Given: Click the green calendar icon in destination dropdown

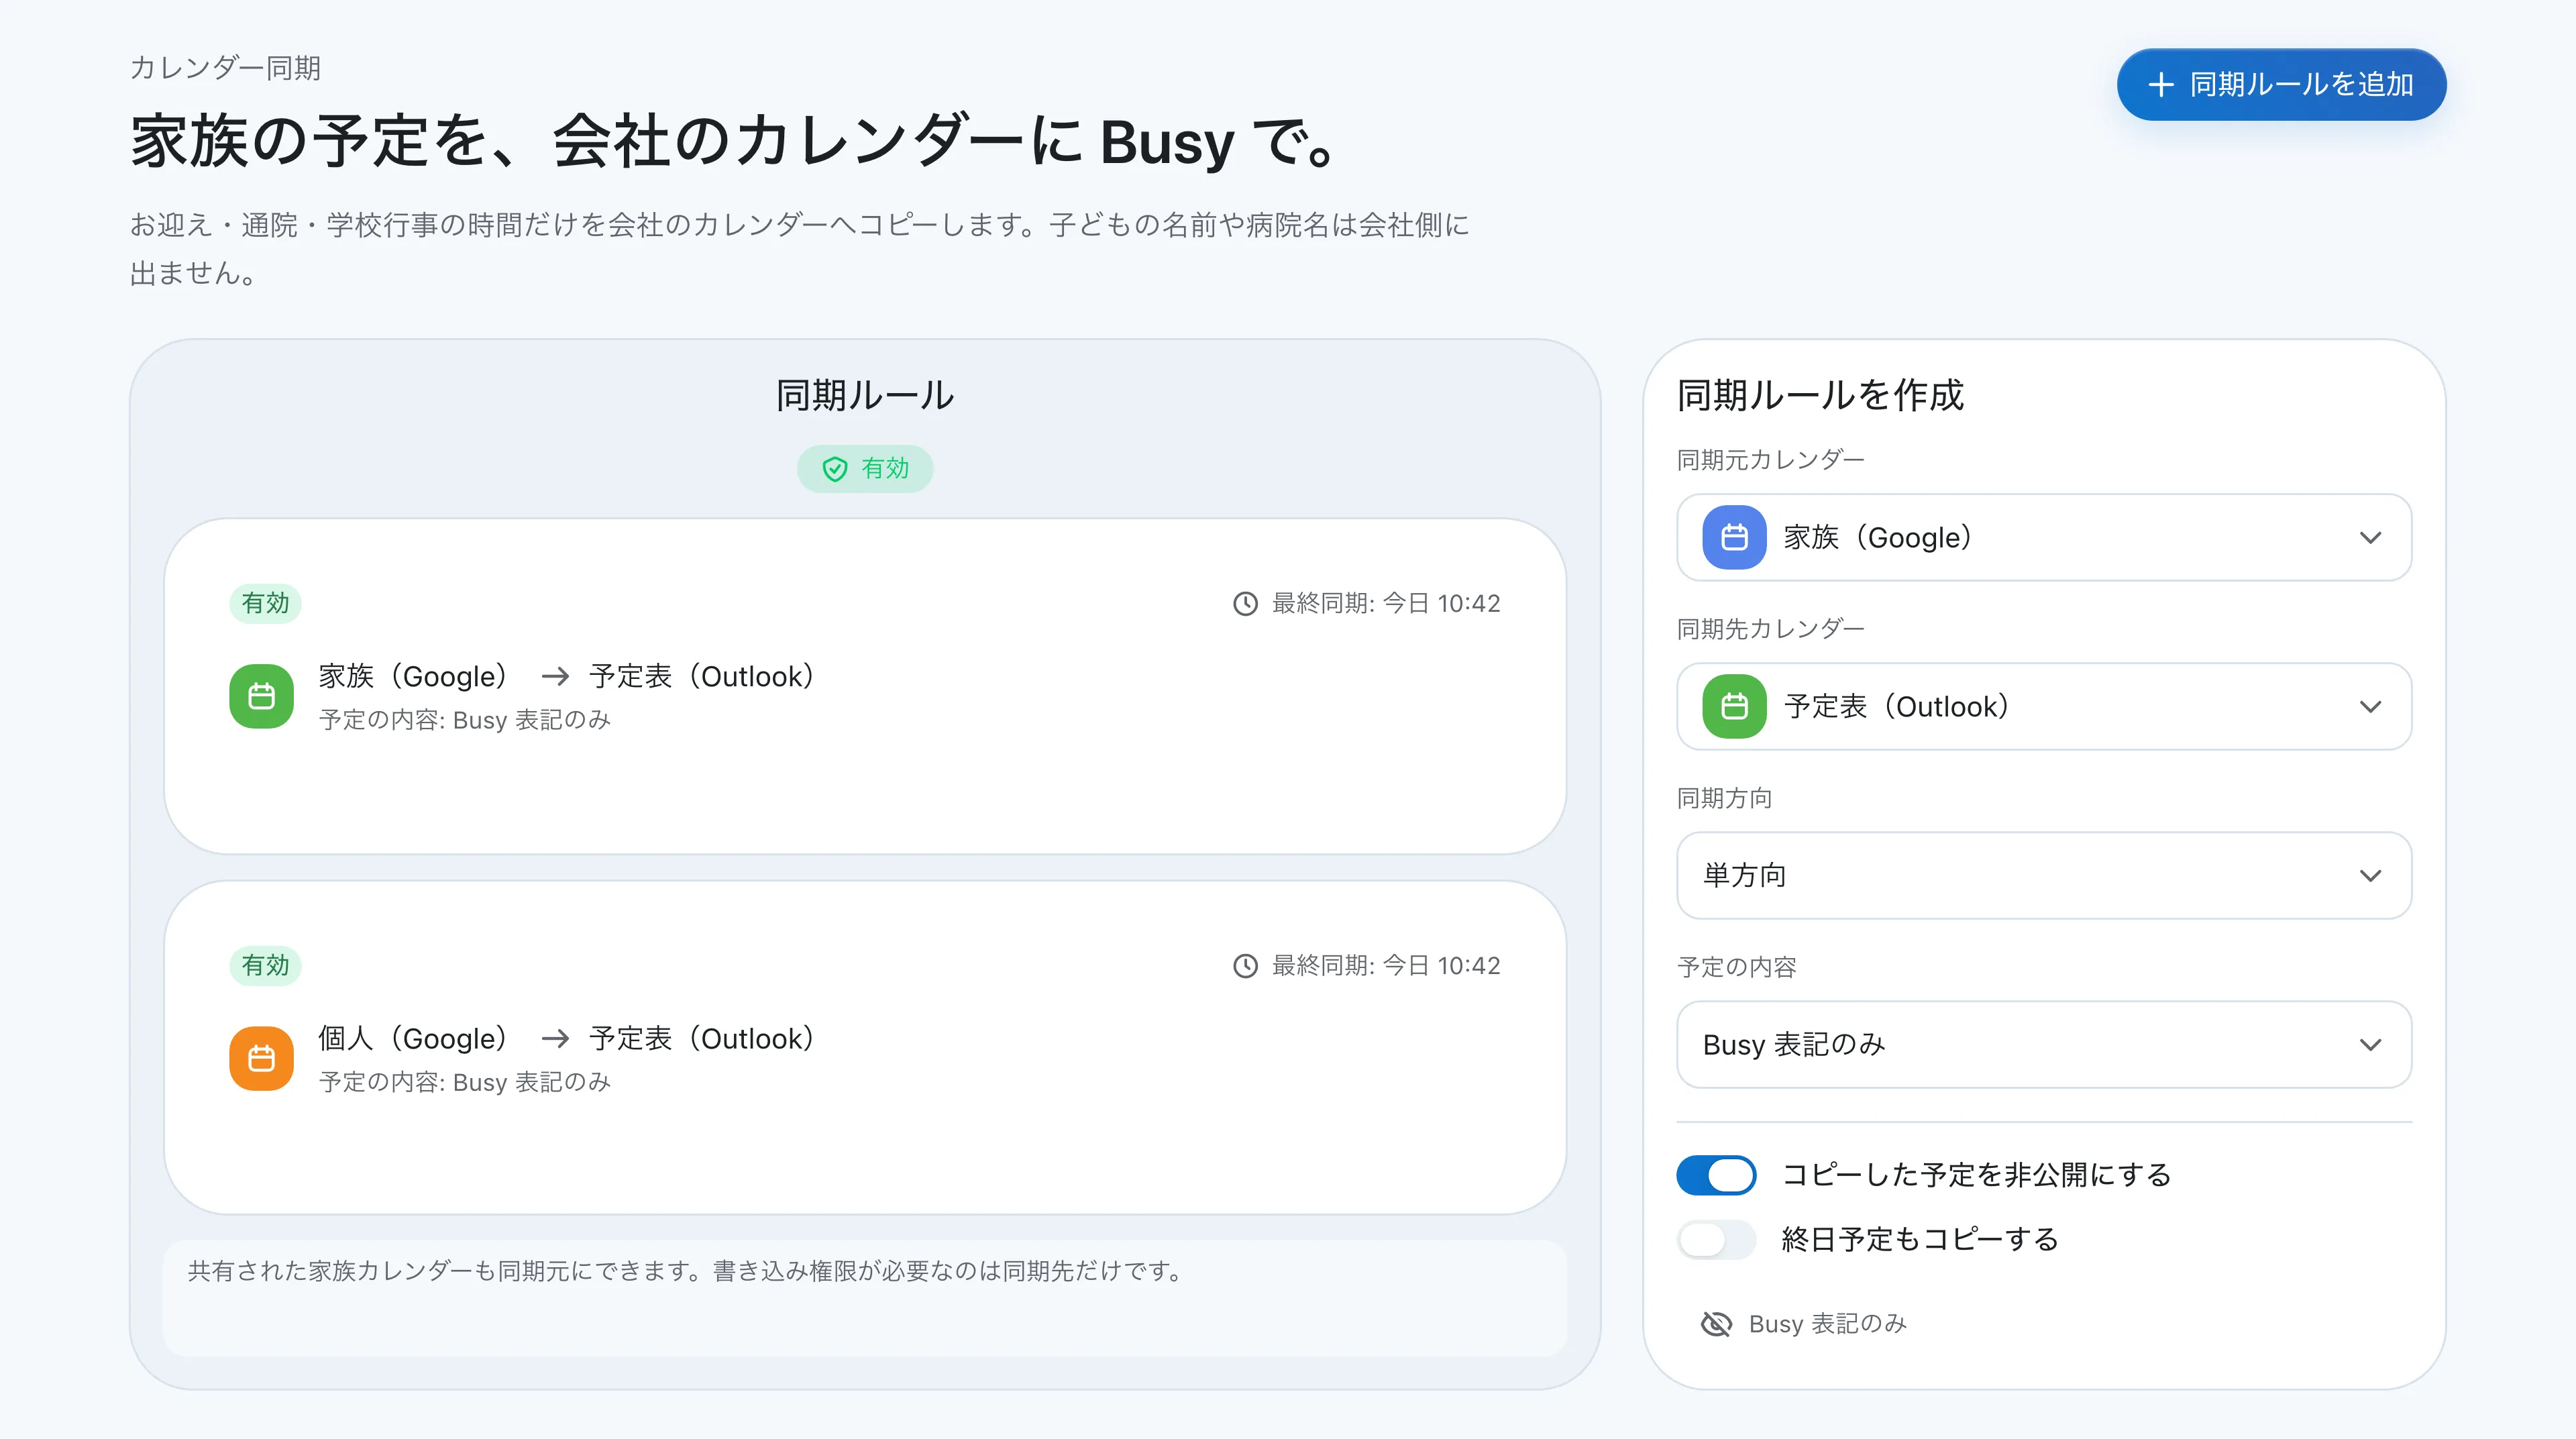Looking at the screenshot, I should tap(1734, 706).
